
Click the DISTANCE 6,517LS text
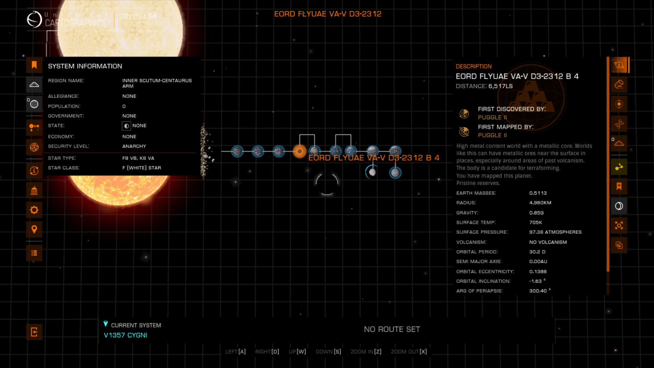coord(484,86)
